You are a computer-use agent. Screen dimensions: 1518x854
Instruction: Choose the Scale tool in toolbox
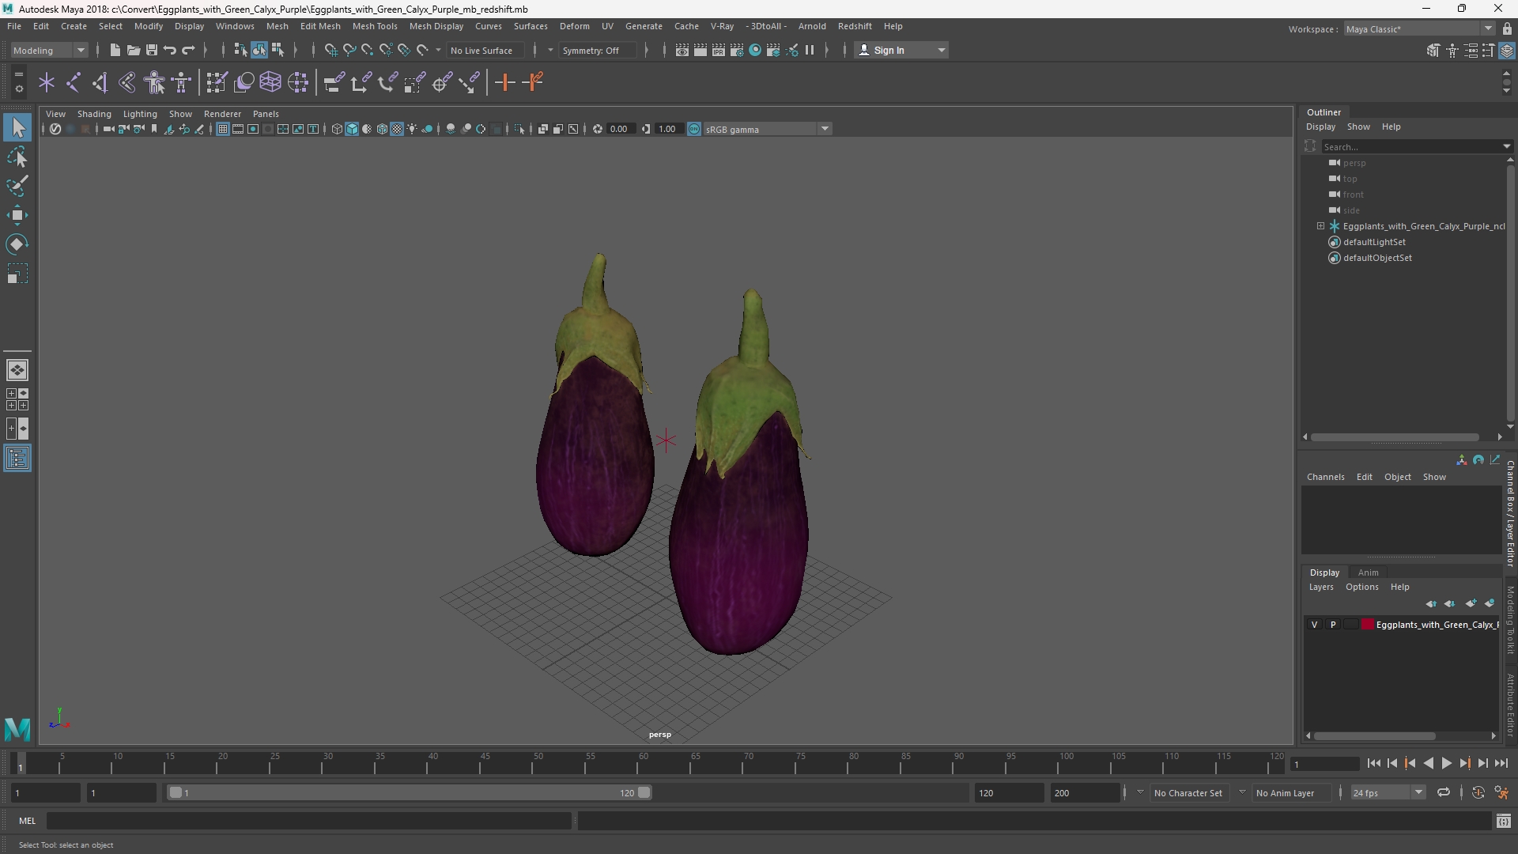17,274
